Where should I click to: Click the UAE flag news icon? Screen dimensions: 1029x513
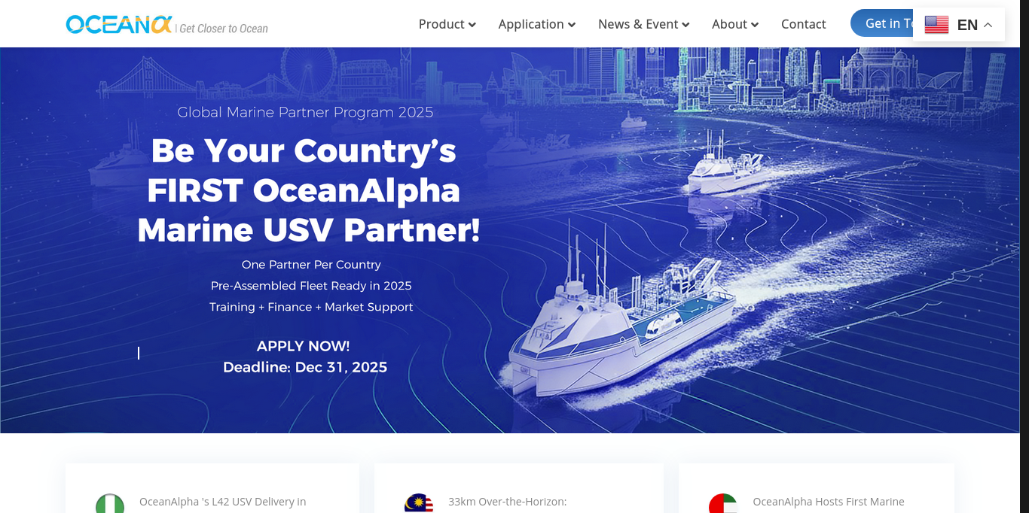tap(723, 503)
